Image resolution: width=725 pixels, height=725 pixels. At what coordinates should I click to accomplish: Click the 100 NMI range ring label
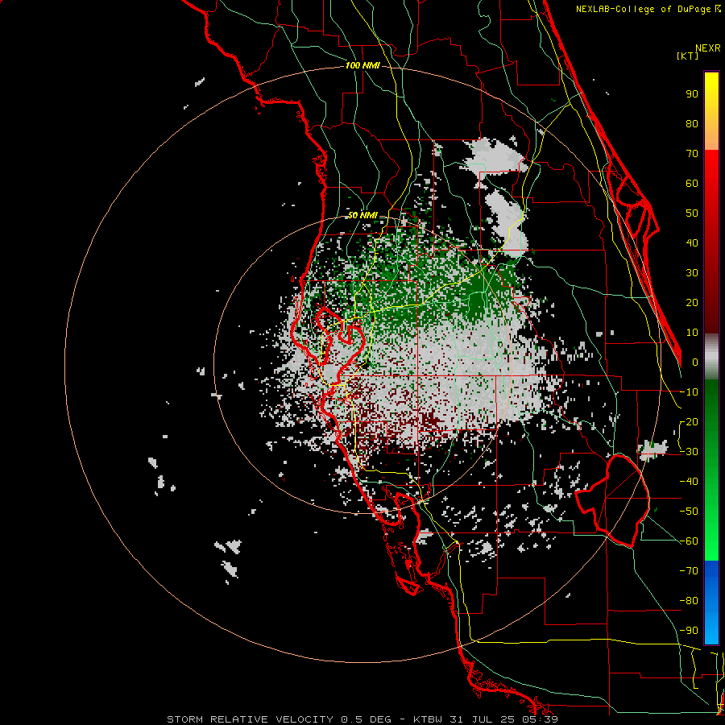362,66
